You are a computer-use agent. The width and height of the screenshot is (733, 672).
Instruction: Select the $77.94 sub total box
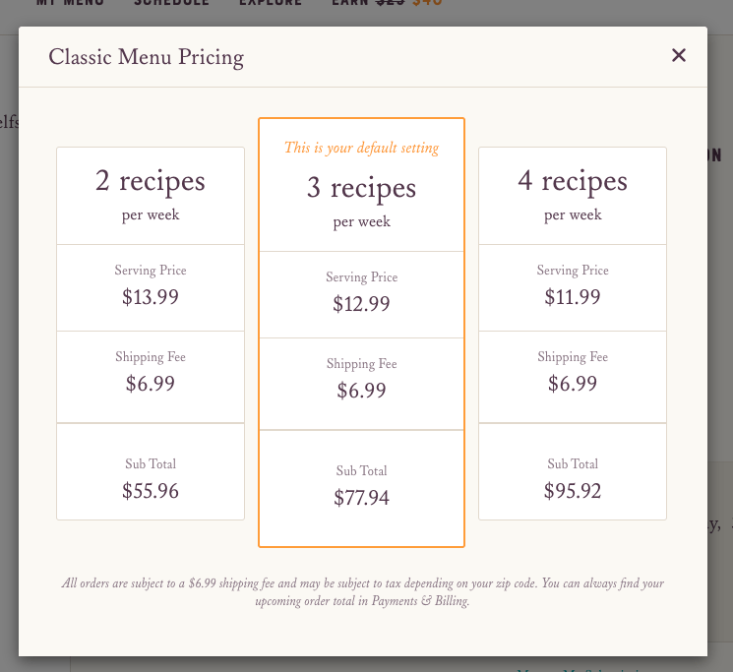[361, 487]
